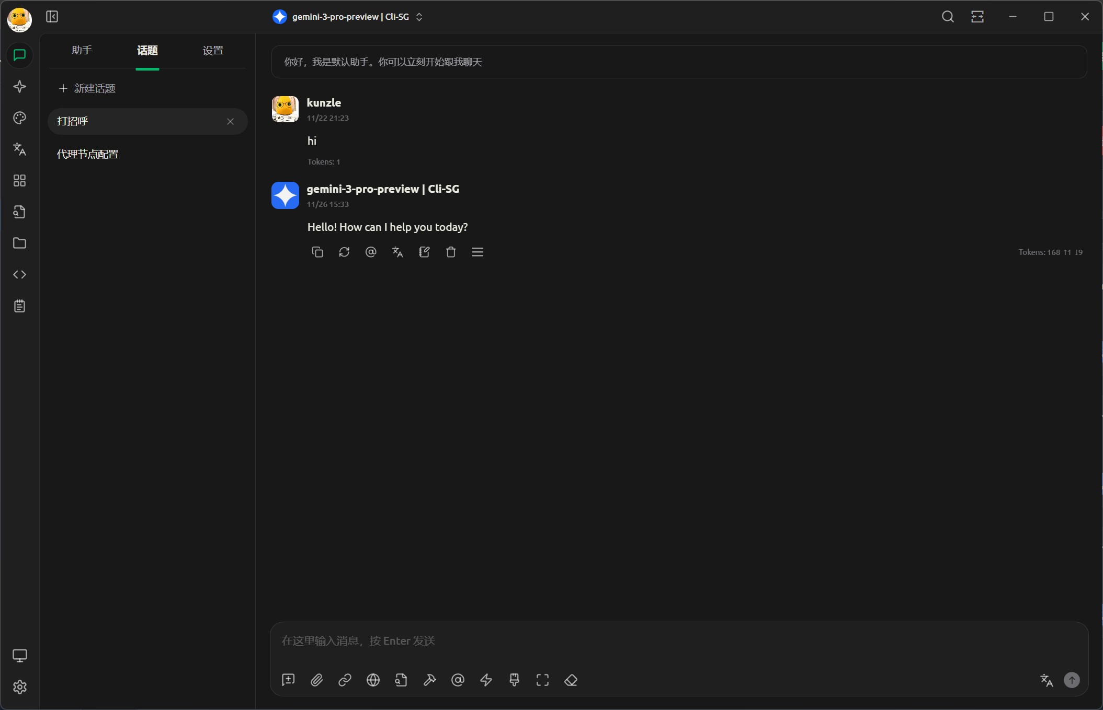Toggle the message layout icon near search
1103x710 pixels.
point(977,17)
